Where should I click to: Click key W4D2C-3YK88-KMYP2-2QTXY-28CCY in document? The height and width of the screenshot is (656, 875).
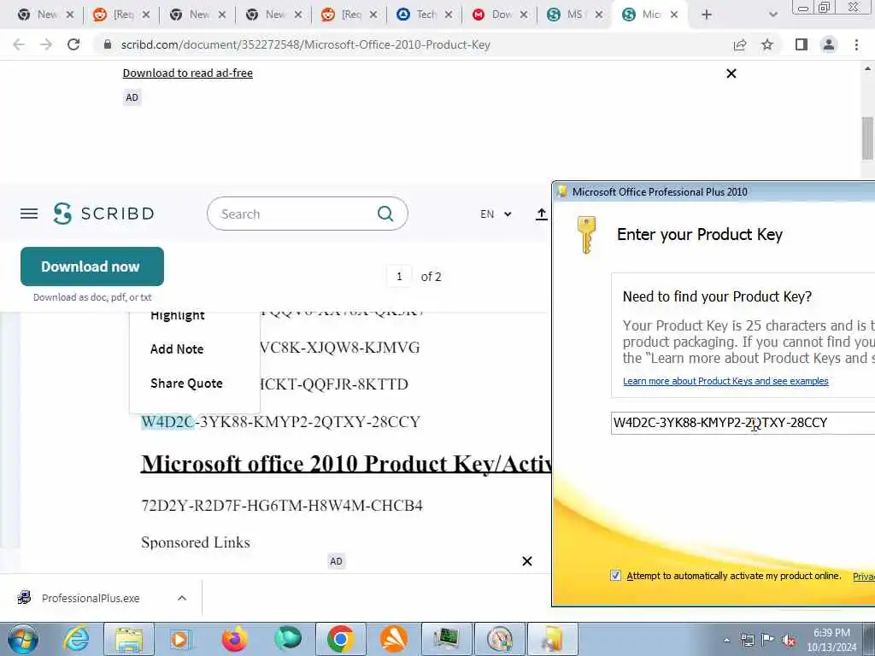[280, 422]
